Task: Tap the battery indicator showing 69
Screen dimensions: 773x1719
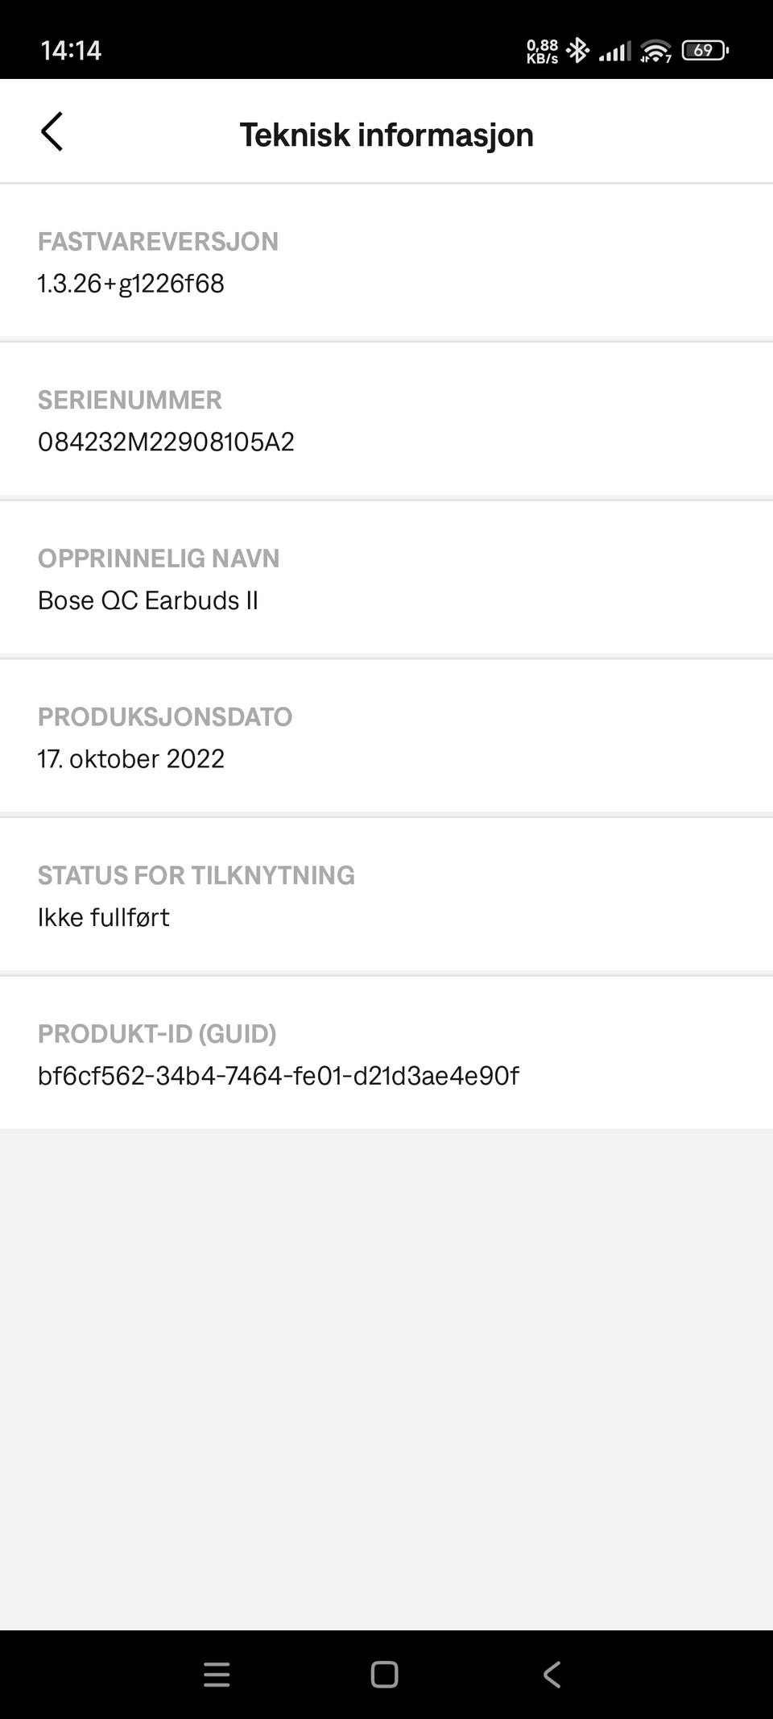Action: (705, 51)
